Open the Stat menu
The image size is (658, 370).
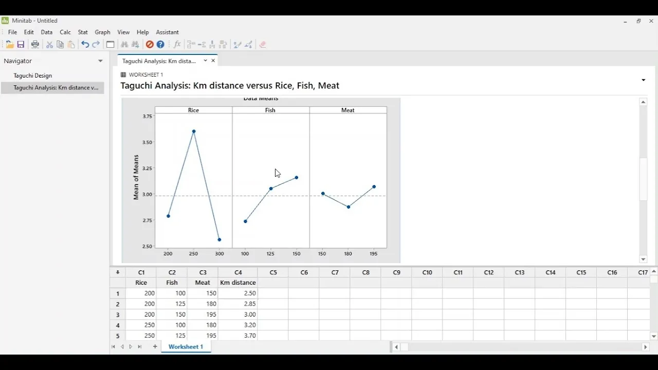pyautogui.click(x=83, y=32)
